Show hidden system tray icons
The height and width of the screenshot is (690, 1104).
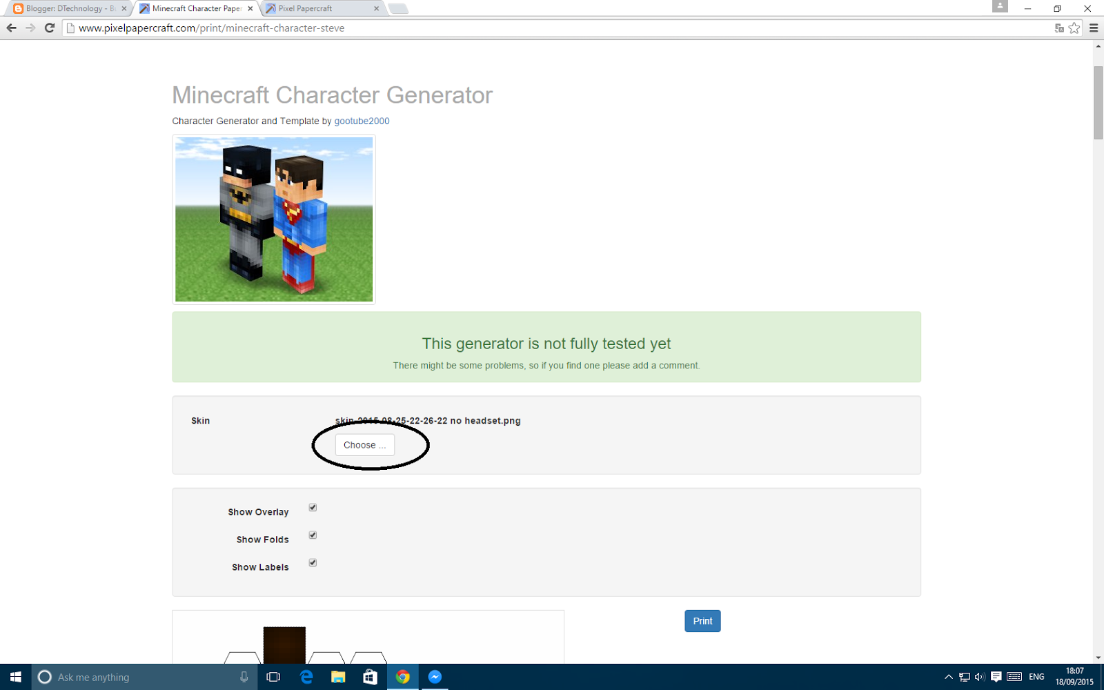949,677
